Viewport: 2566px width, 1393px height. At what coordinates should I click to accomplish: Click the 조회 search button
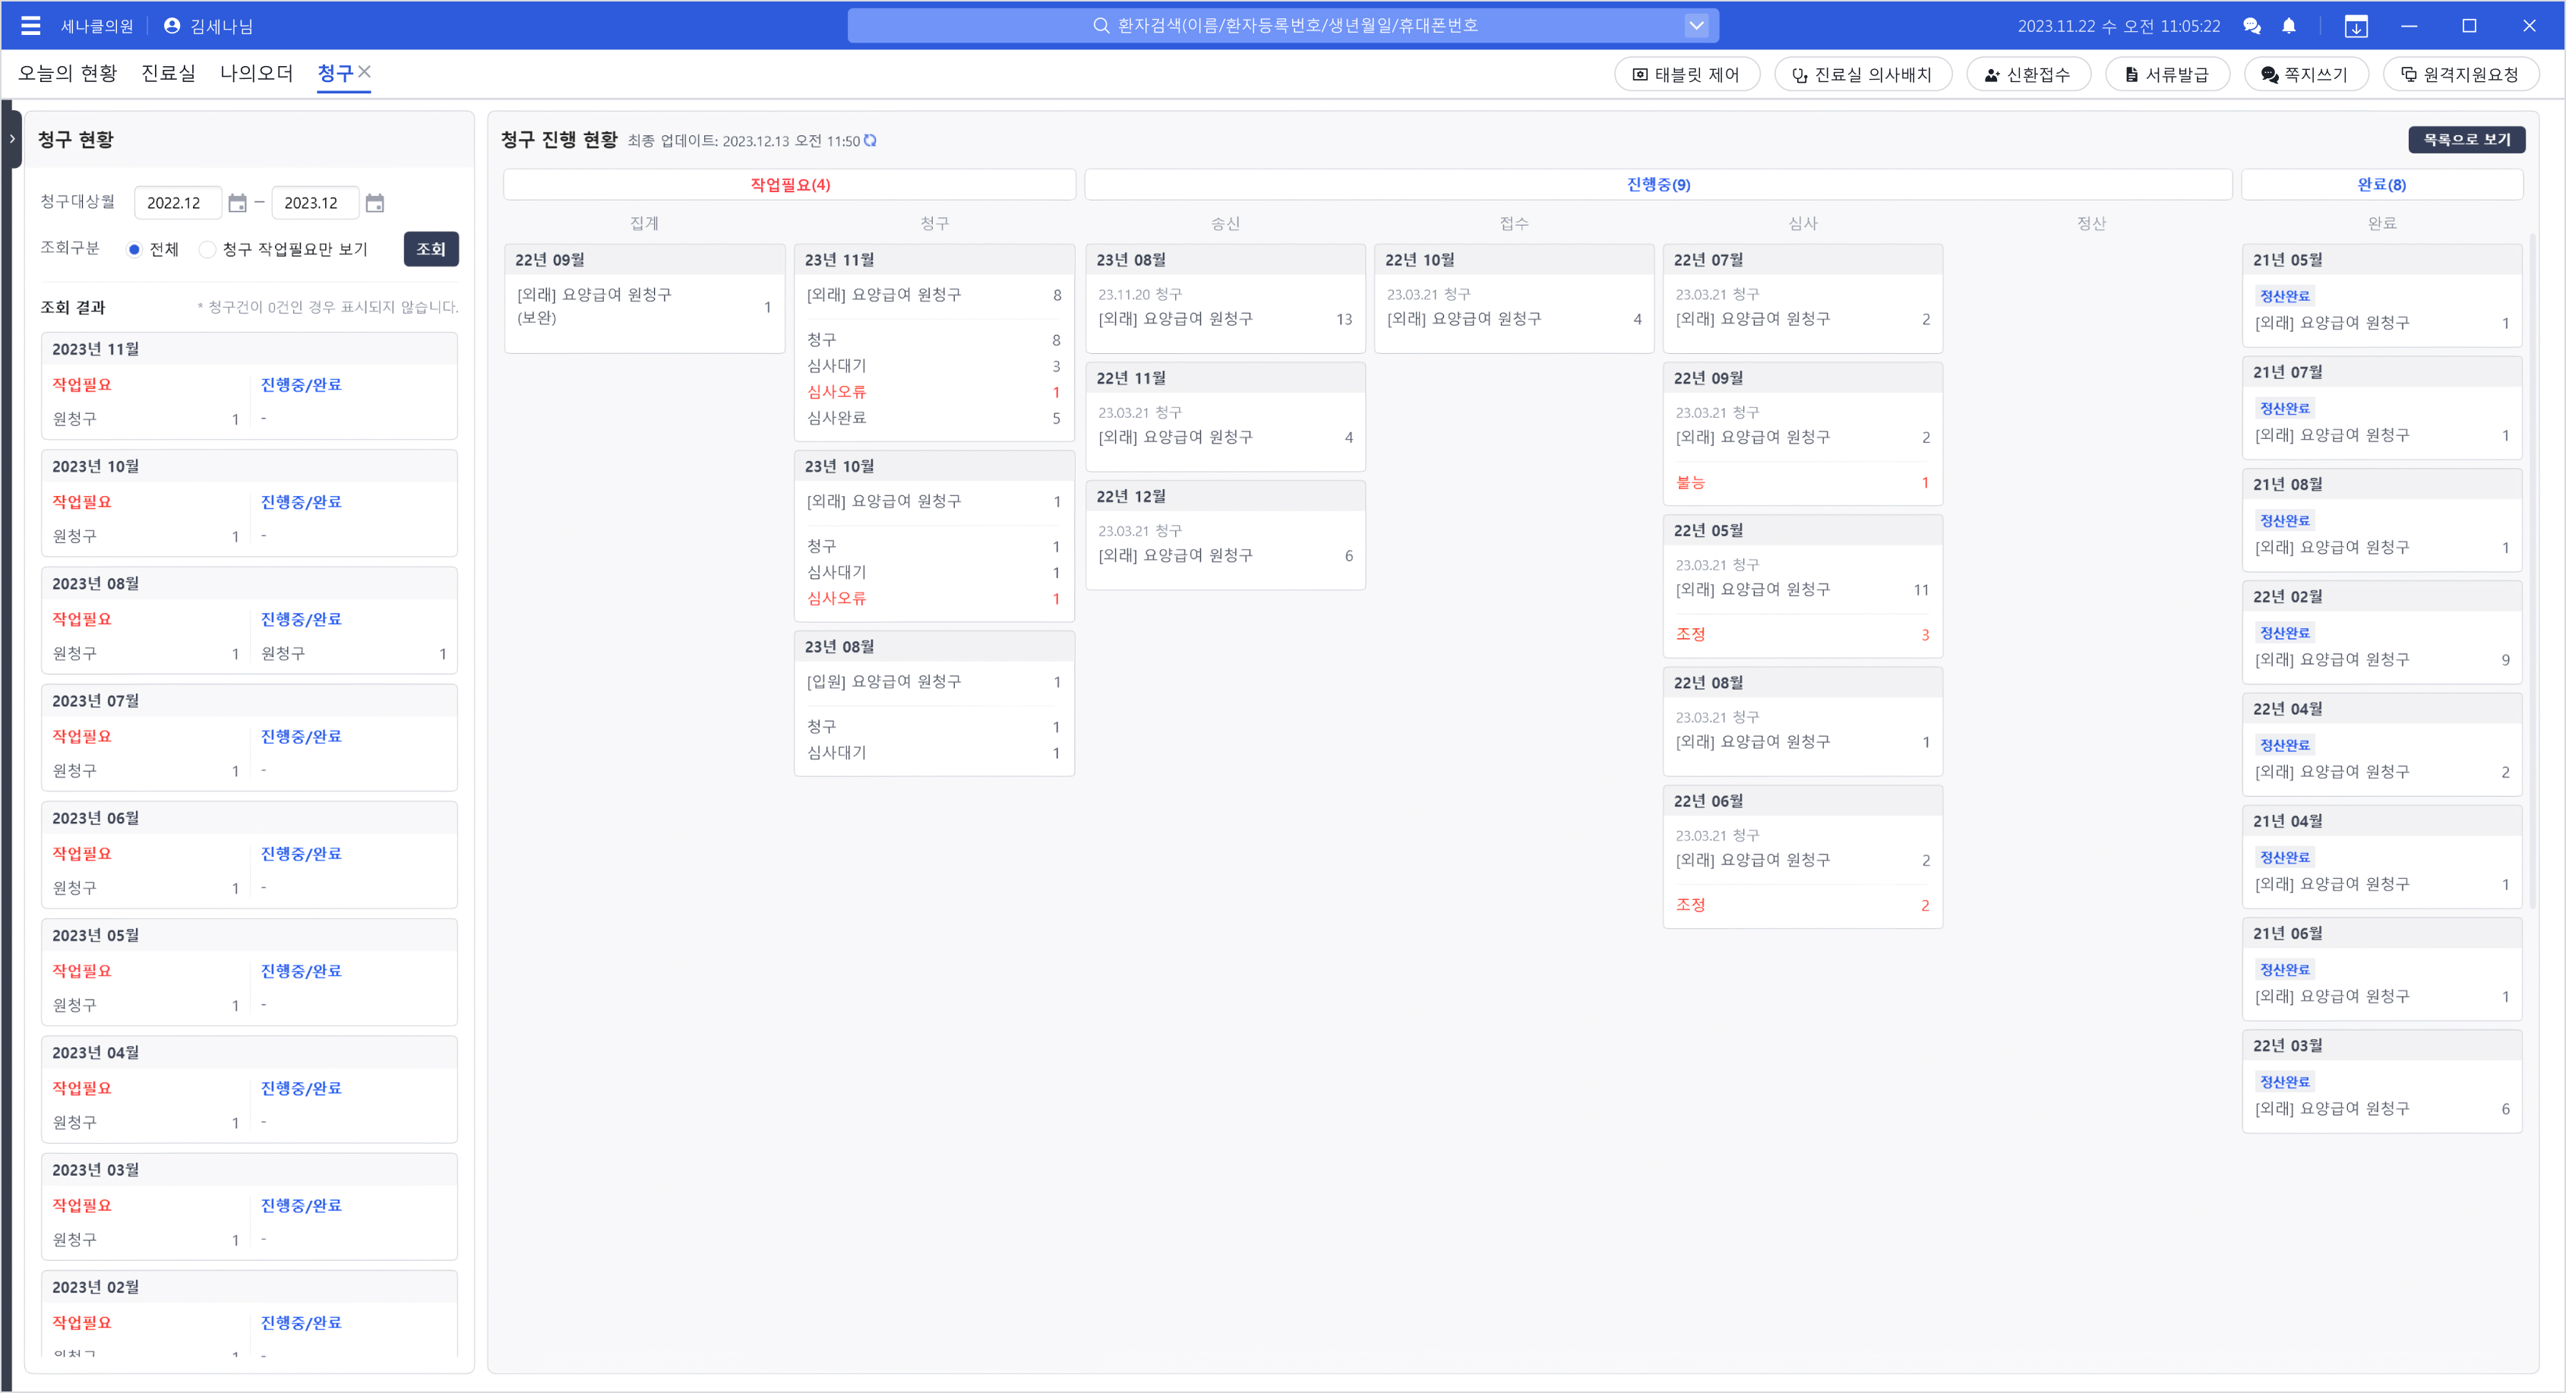pos(430,249)
